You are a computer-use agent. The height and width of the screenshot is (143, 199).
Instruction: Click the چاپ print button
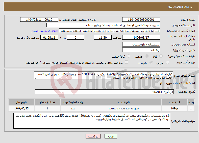coord(111,136)
